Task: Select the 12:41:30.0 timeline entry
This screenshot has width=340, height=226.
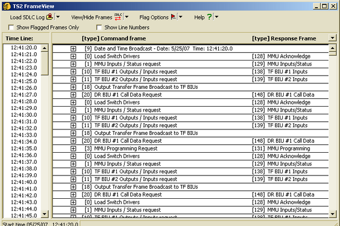Action: click(x=23, y=115)
